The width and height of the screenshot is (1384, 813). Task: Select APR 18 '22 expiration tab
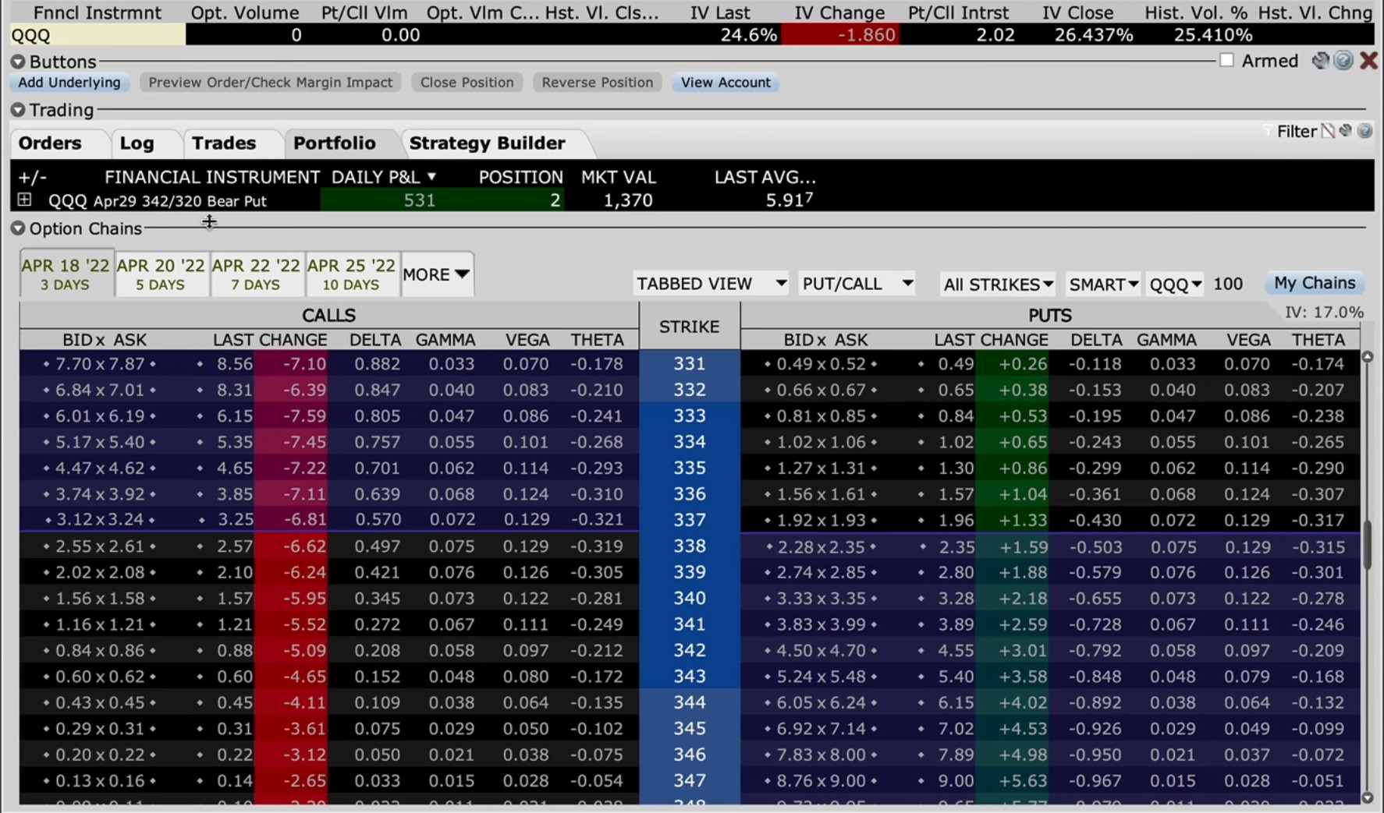point(66,274)
